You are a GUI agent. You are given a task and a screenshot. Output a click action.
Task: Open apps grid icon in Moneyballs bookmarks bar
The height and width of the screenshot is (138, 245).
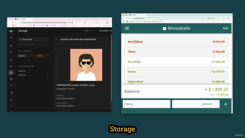click(x=123, y=21)
